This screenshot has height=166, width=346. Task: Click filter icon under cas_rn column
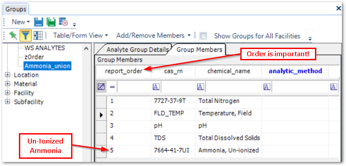coord(156,87)
